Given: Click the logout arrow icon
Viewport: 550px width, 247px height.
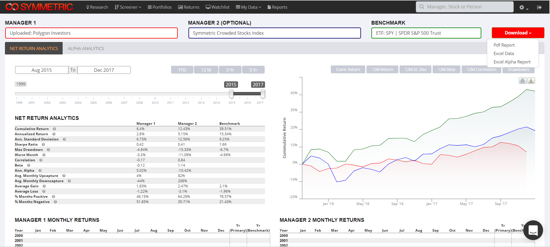Looking at the screenshot, I should (x=539, y=7).
